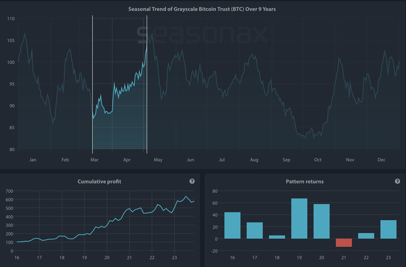
Task: Click the 'Apr' month label on seasonal chart
Action: (127, 160)
